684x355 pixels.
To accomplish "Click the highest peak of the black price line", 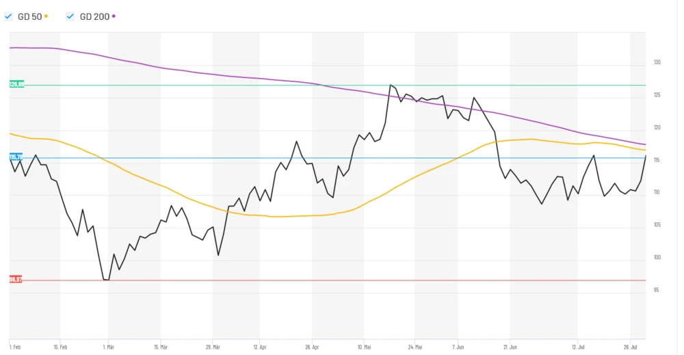I will click(390, 85).
